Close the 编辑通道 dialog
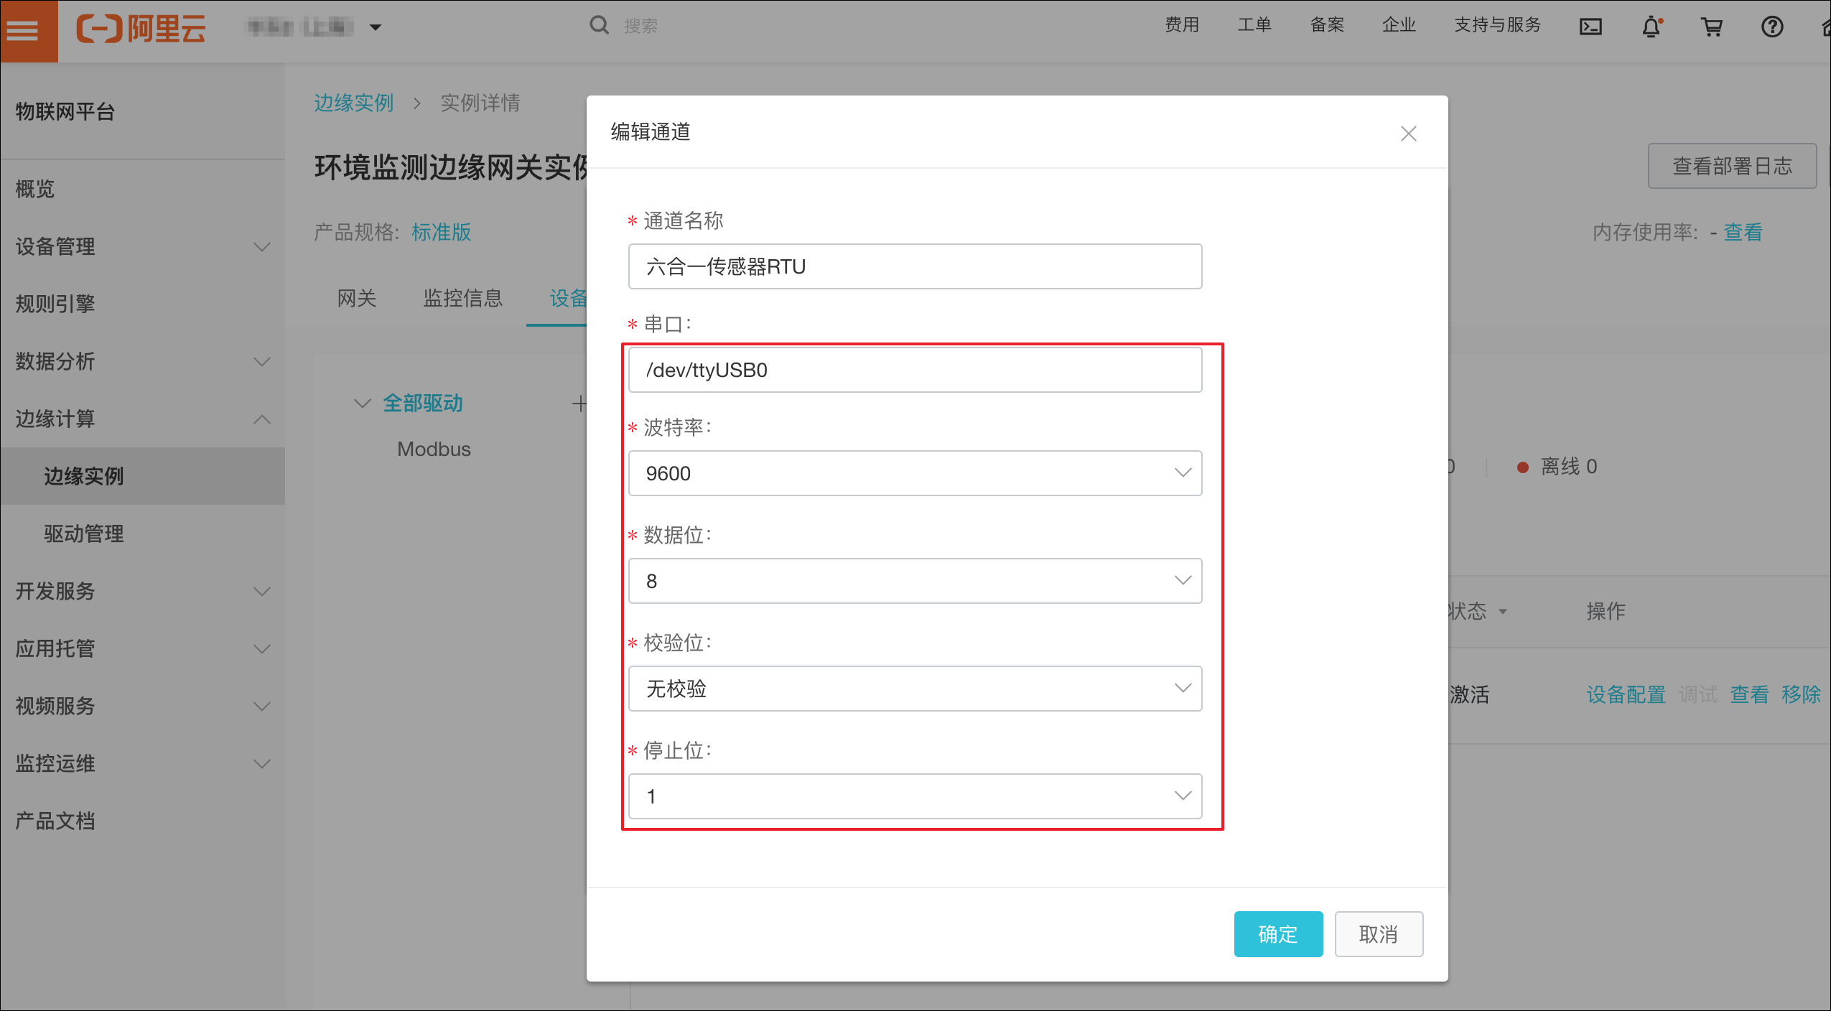This screenshot has width=1831, height=1011. 1408,134
